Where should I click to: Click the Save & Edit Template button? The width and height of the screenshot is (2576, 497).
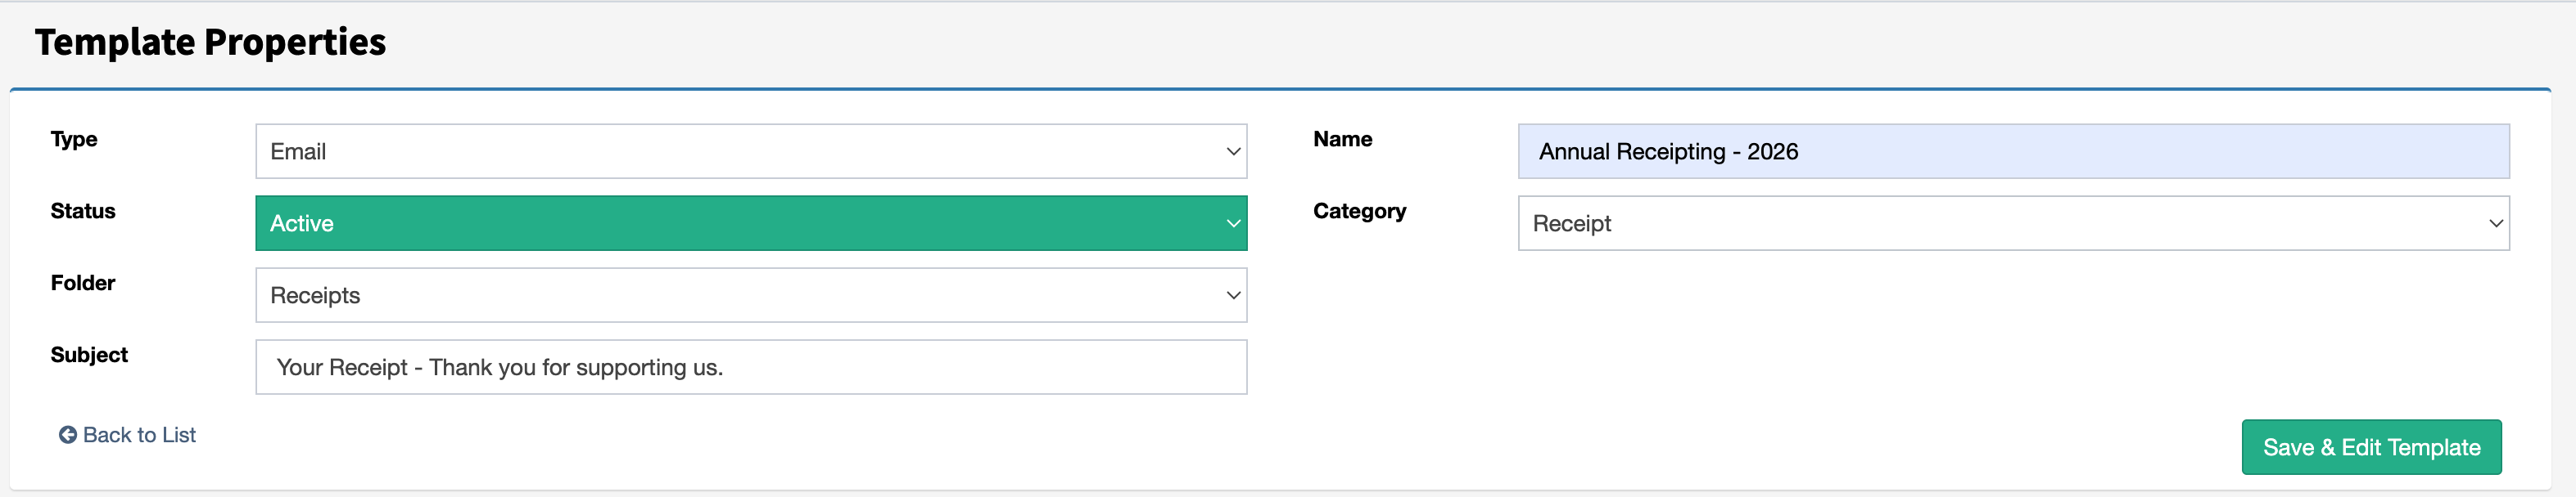point(2371,447)
